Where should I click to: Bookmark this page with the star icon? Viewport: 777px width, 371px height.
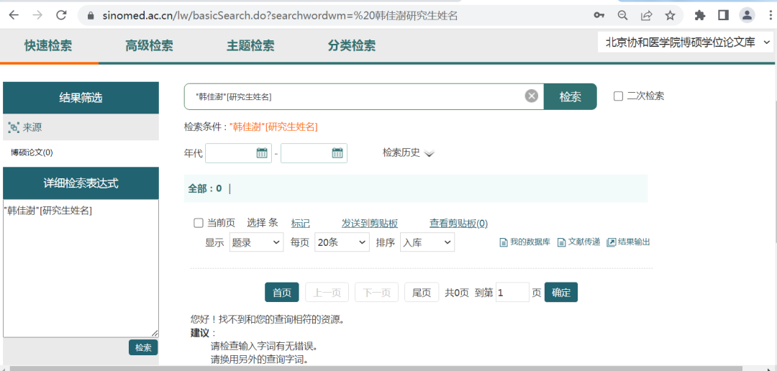pos(670,15)
